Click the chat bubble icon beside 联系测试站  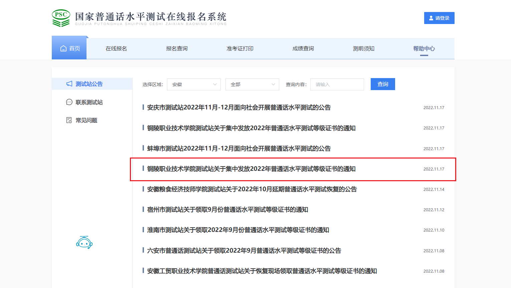click(x=69, y=102)
